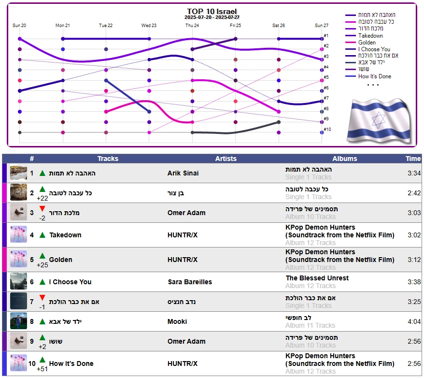Click the Thu 24 date label
Viewport: 424px width, 378px height.
click(192, 26)
